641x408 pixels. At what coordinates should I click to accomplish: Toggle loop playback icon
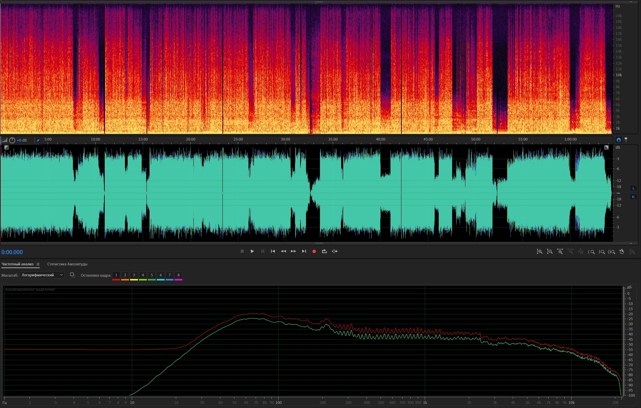324,251
